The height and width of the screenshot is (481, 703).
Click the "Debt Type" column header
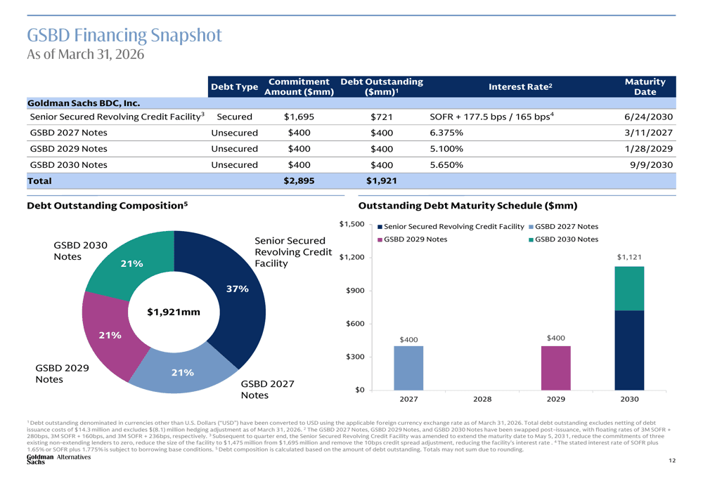click(x=235, y=86)
